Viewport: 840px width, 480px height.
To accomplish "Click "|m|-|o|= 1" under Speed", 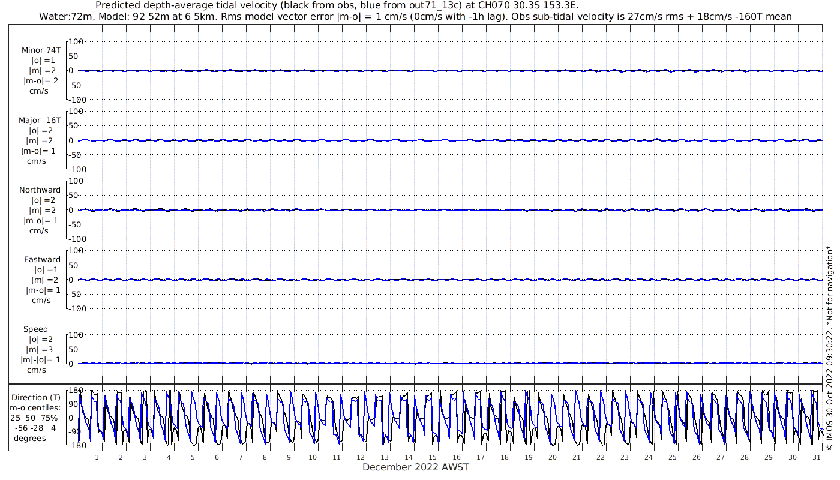I will [x=41, y=360].
